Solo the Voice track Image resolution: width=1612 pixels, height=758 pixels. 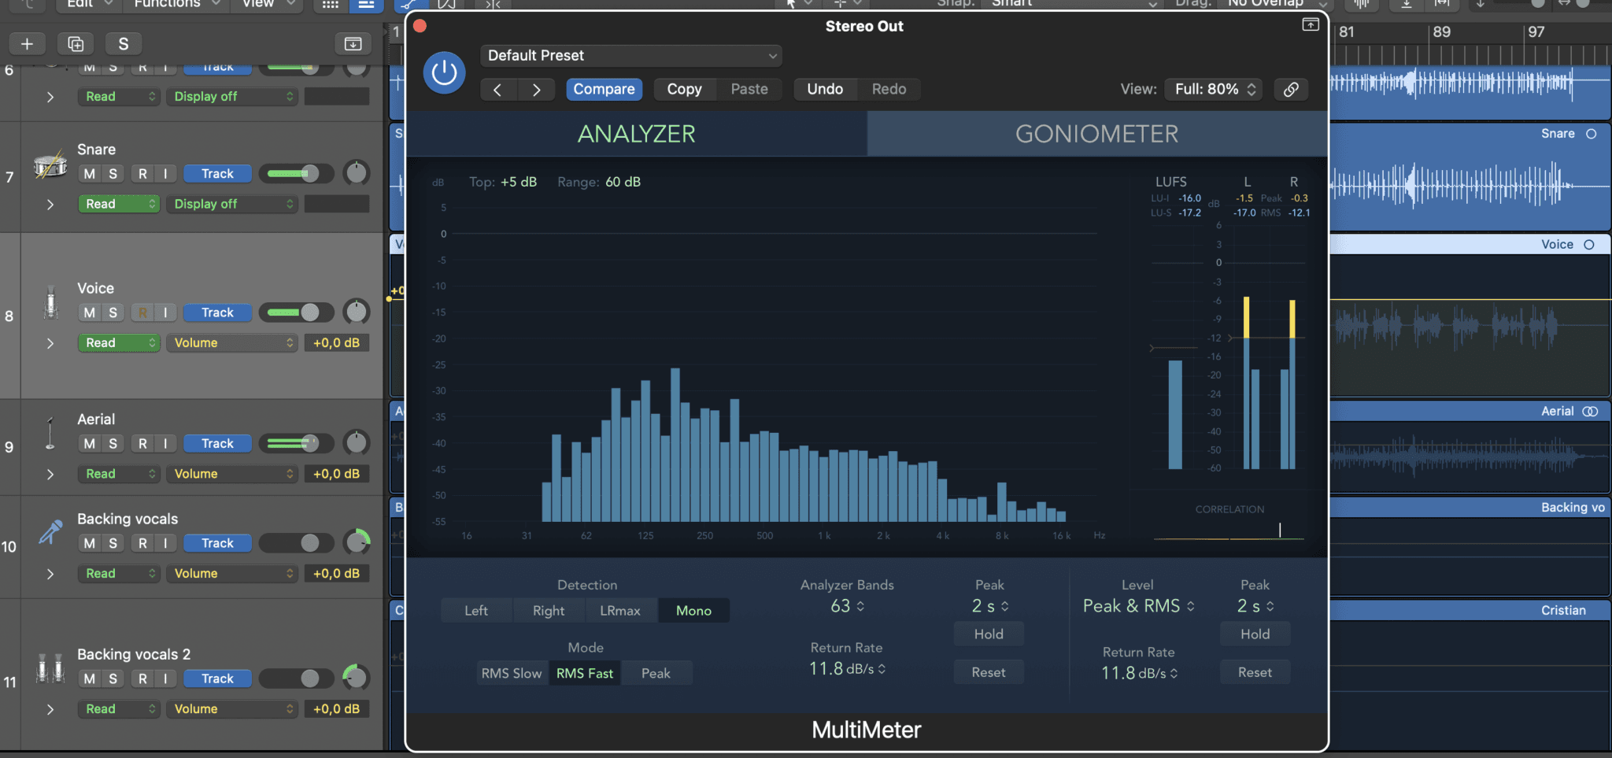113,312
